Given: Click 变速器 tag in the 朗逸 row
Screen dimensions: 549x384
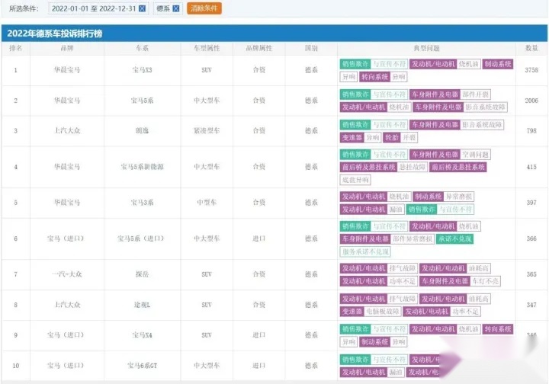Looking at the screenshot, I should coord(352,137).
